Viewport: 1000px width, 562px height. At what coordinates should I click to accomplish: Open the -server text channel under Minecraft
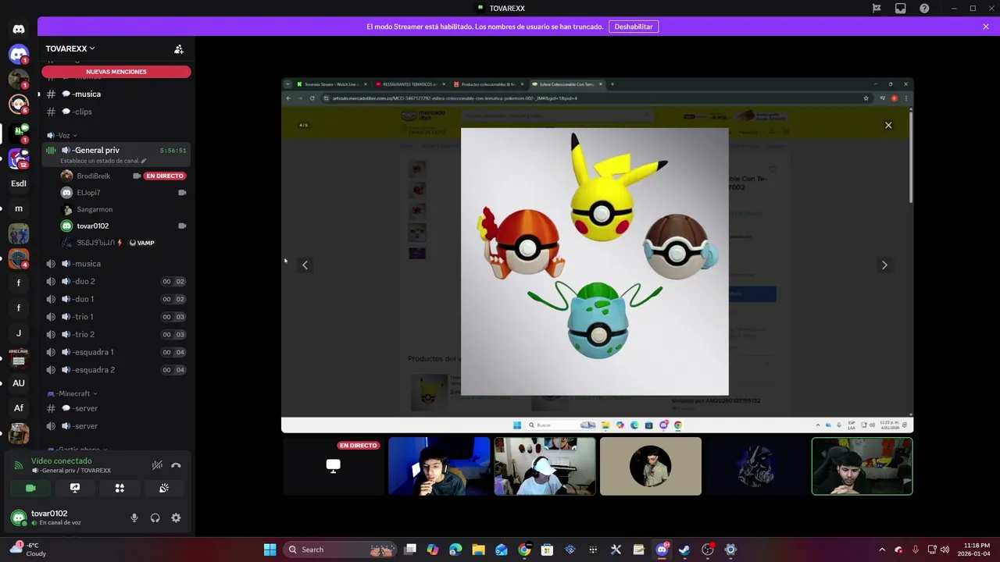pos(116,408)
